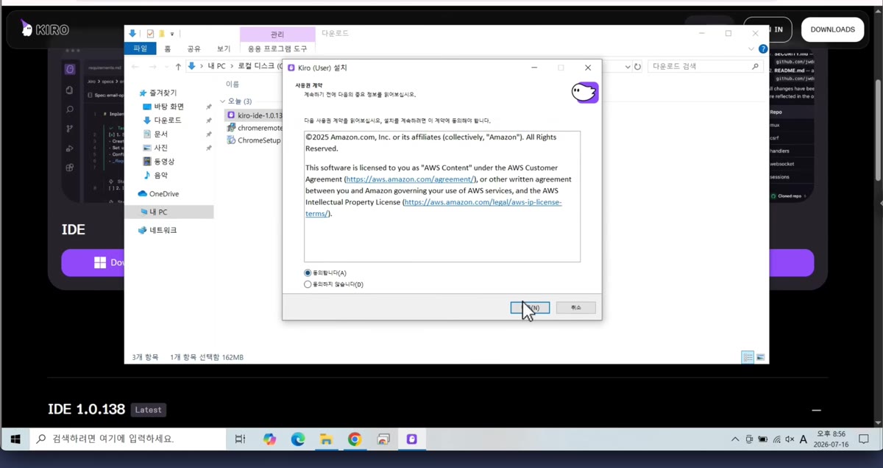883x468 pixels.
Task: Click the Next (N) button in the installer
Action: pyautogui.click(x=530, y=308)
